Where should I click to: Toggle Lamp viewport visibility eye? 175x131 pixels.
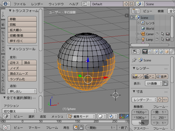tap(157, 39)
